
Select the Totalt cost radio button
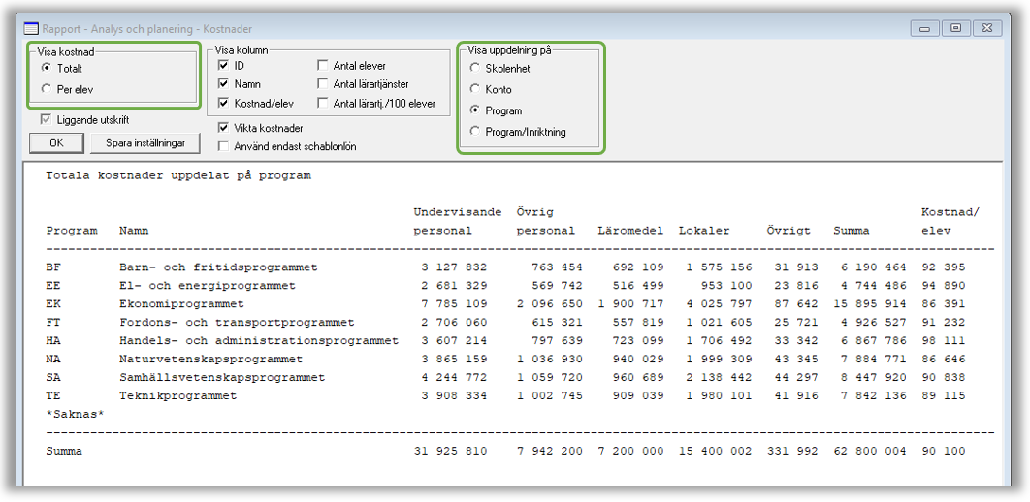pos(46,68)
